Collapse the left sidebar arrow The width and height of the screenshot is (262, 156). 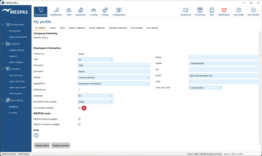pyautogui.click(x=3, y=149)
